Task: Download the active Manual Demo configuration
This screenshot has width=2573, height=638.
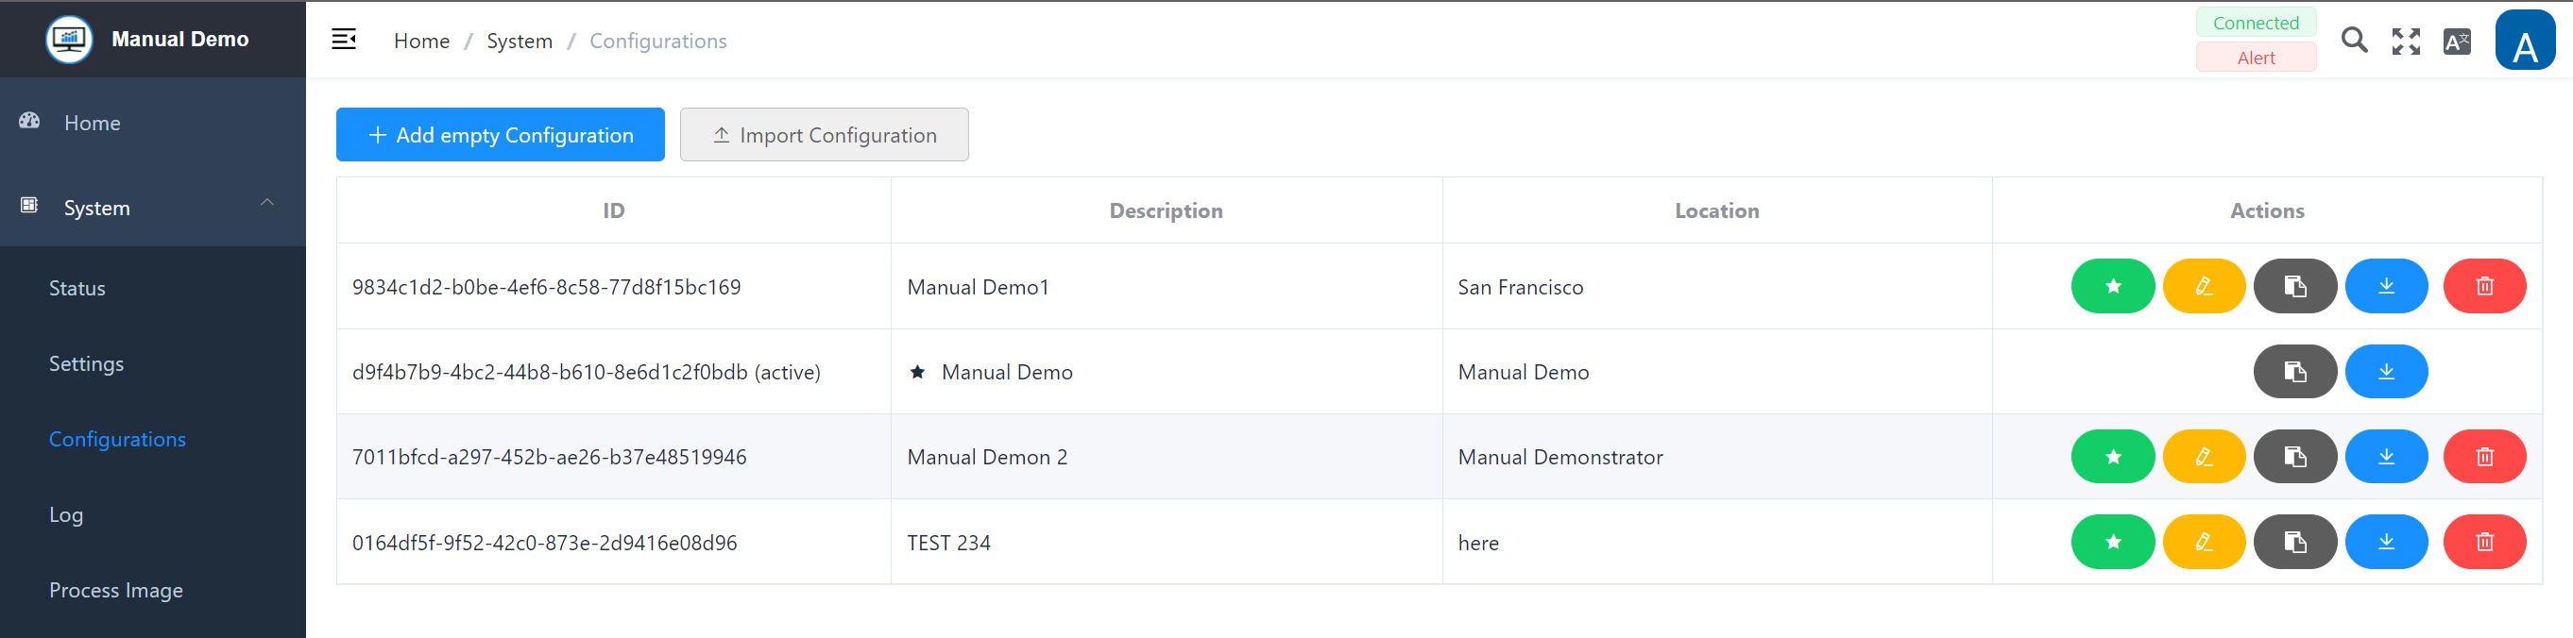Action: pyautogui.click(x=2385, y=373)
